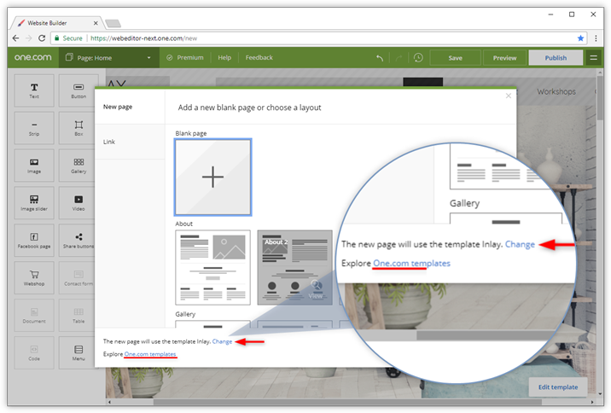This screenshot has height=413, width=611.
Task: Select the Blank page thumbnail
Action: [x=212, y=177]
